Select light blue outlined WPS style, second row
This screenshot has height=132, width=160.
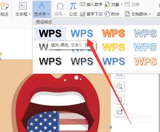pyautogui.click(x=145, y=47)
